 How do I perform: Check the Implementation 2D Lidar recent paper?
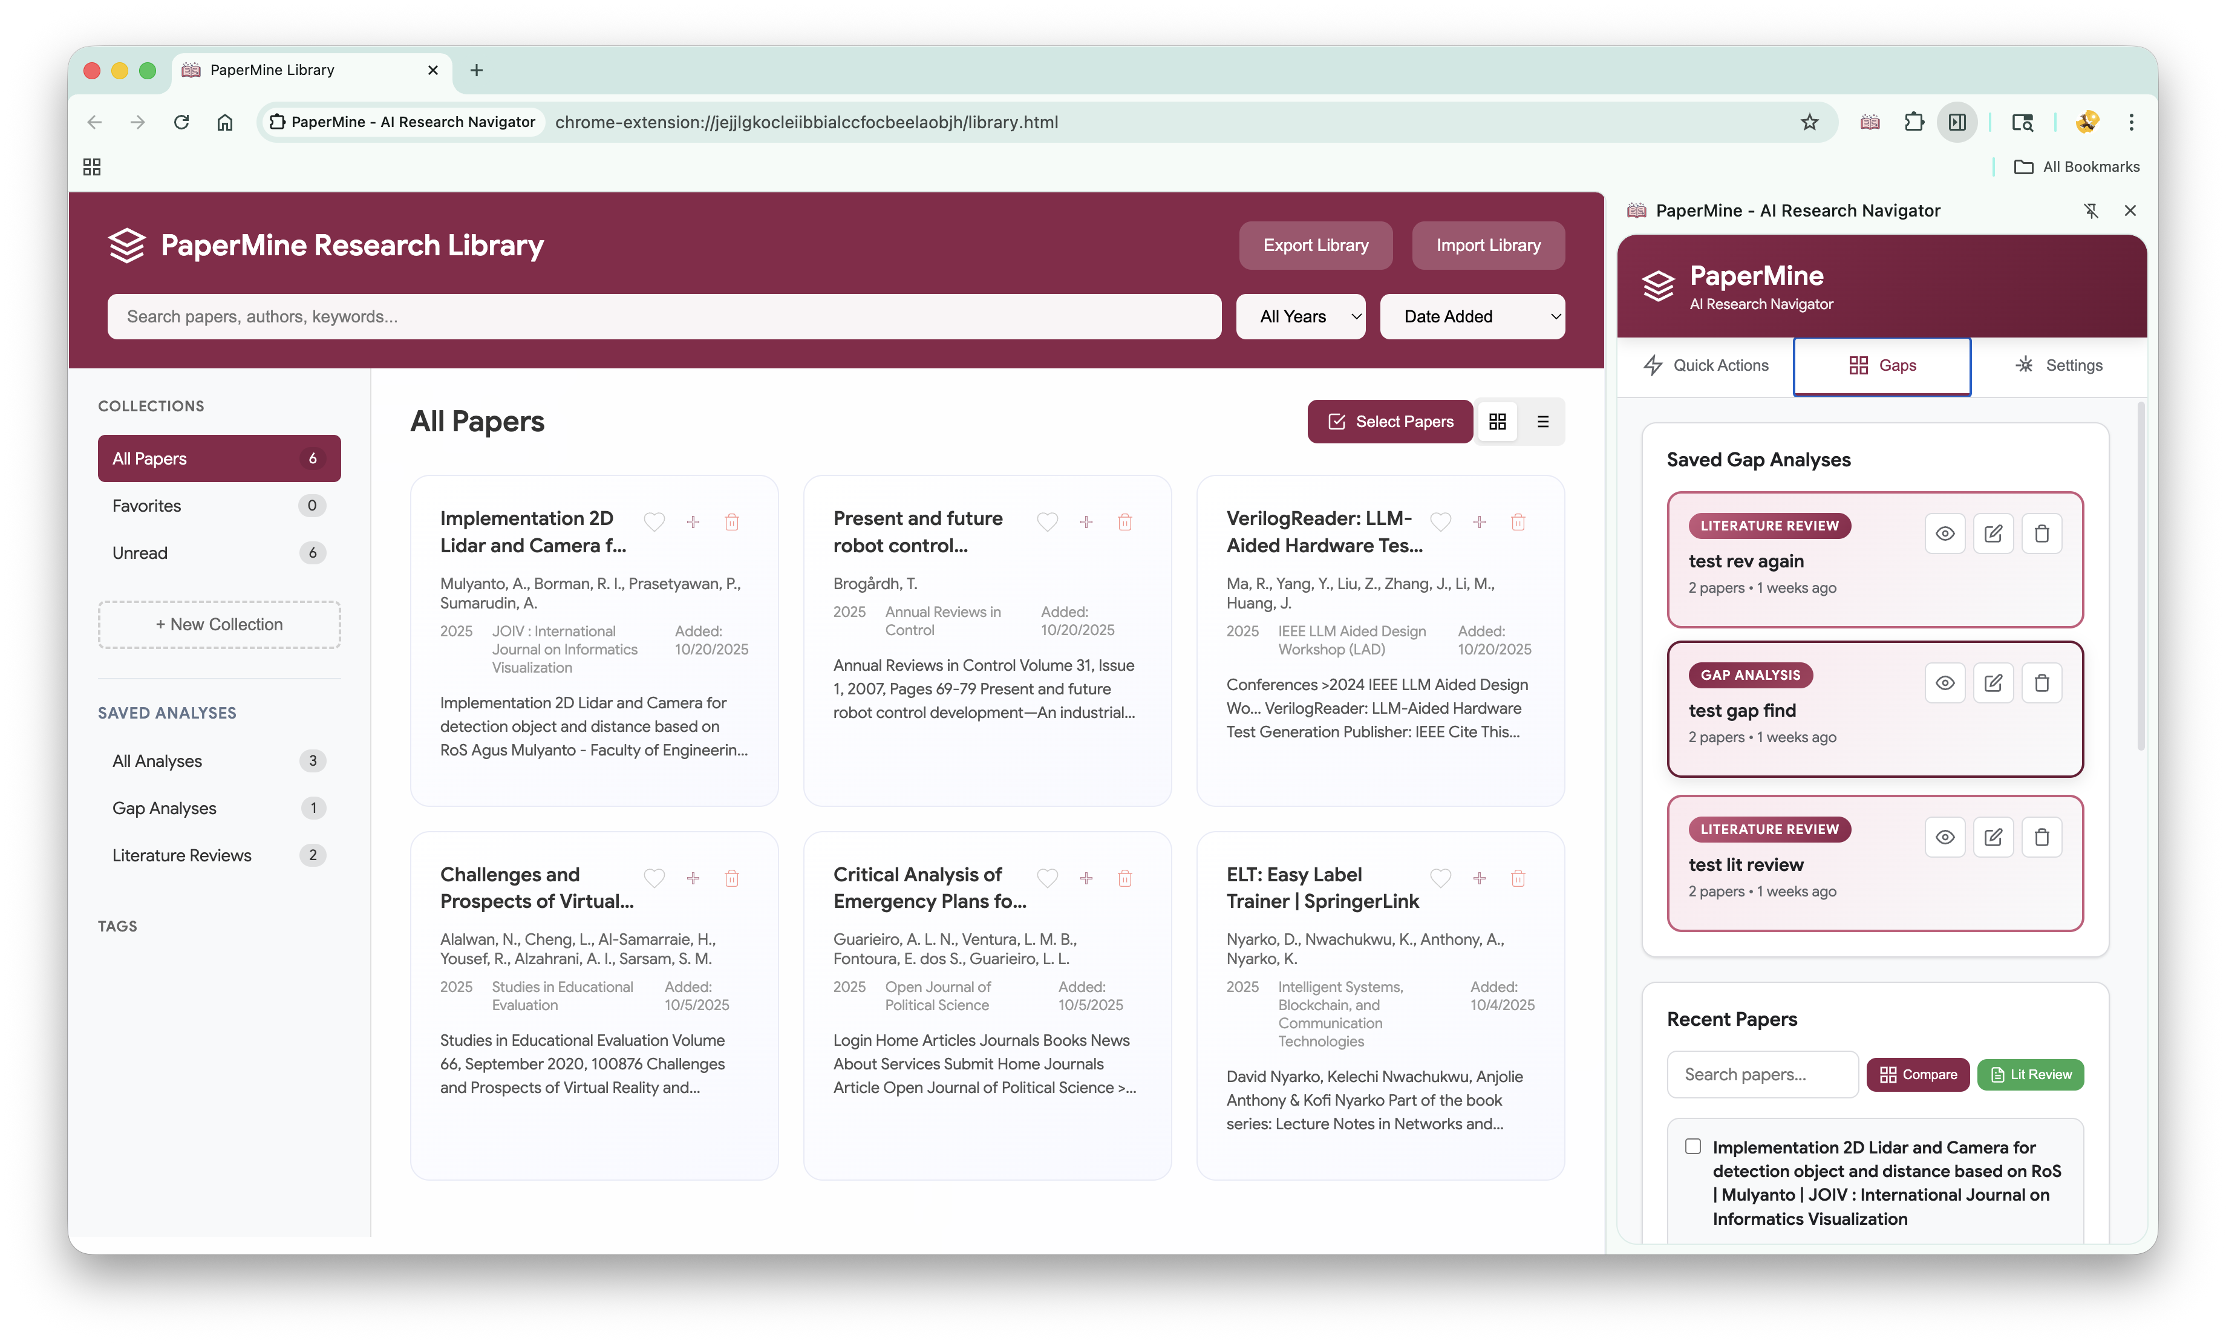1693,1146
